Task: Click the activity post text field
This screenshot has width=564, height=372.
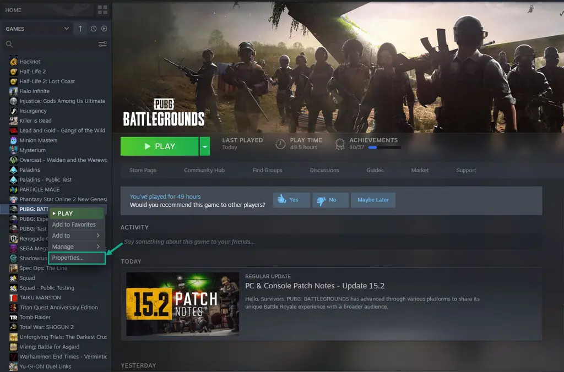Action: click(331, 242)
